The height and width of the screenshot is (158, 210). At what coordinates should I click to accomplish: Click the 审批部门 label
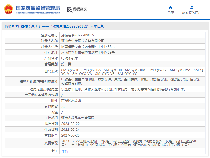(51, 118)
